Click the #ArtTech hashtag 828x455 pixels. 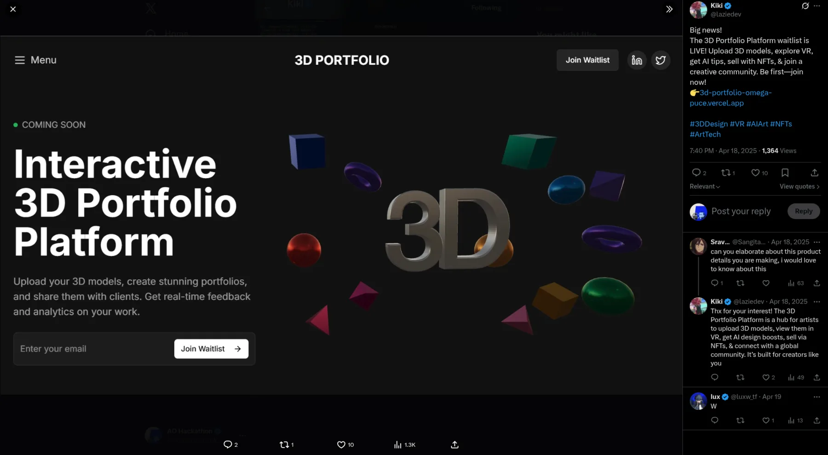[705, 134]
